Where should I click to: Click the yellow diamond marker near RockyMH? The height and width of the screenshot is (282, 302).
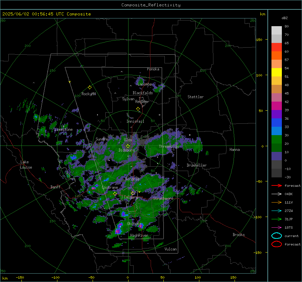(90, 88)
